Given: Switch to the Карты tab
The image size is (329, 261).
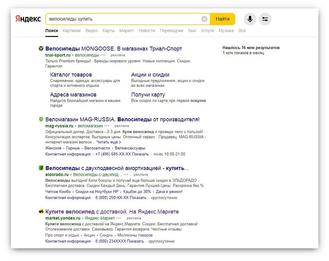Looking at the screenshot, I should [x=108, y=31].
